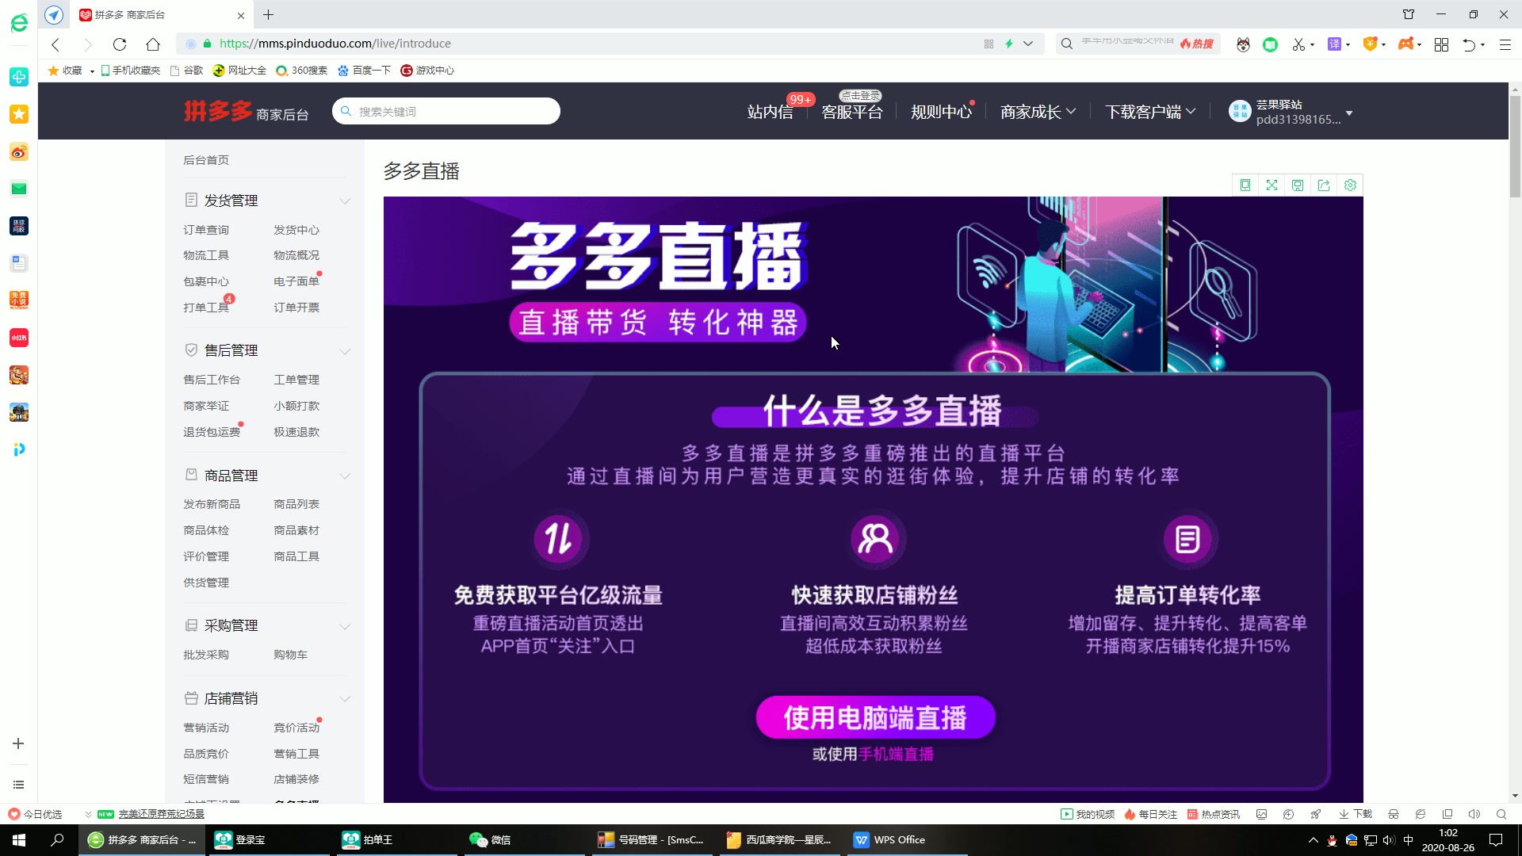Go to browser home page icon
Viewport: 1522px width, 856px height.
tap(153, 44)
